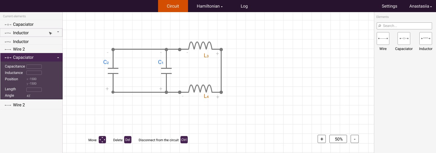The image size is (436, 153).
Task: Open the Hamiltonian dropdown menu
Action: tap(210, 6)
